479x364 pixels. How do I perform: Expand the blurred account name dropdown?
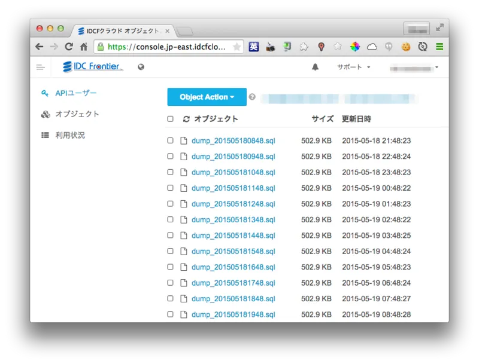[x=414, y=68]
